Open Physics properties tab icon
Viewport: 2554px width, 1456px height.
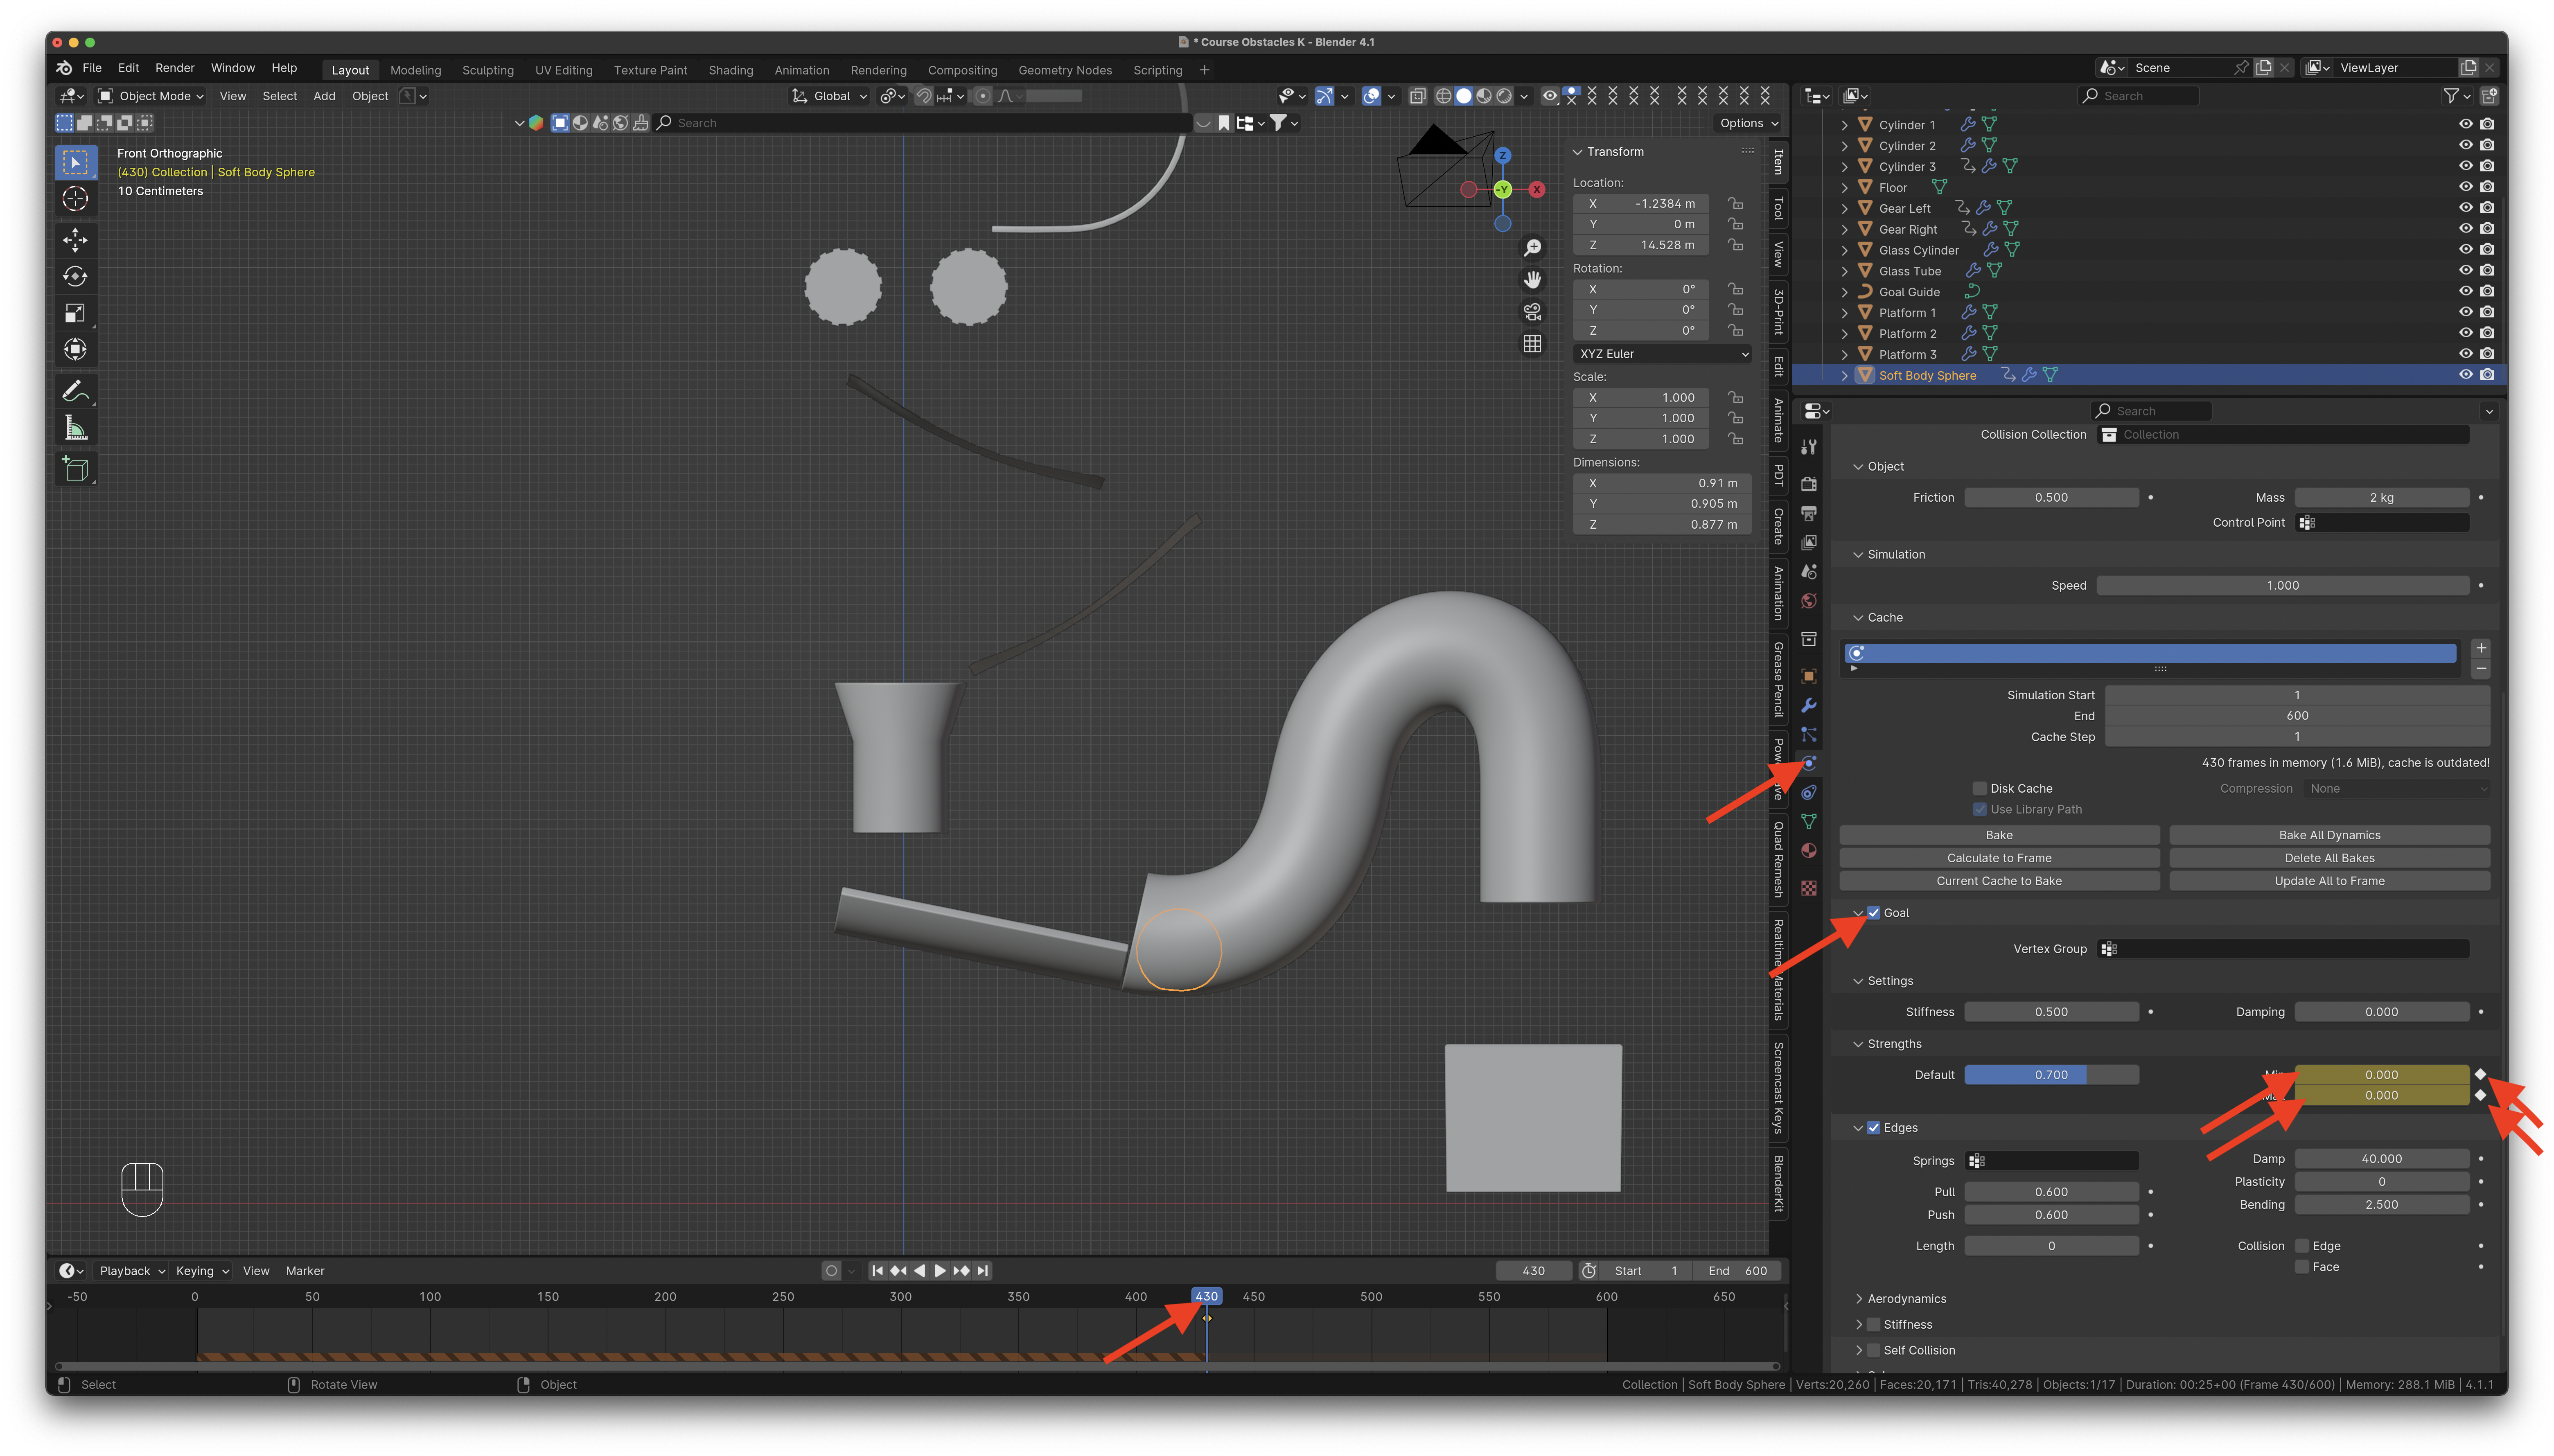point(1809,764)
